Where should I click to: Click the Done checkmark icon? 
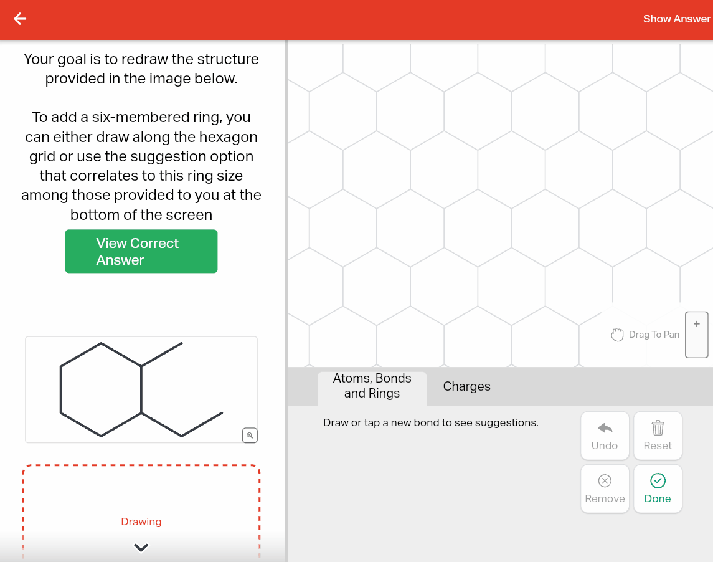tap(658, 480)
